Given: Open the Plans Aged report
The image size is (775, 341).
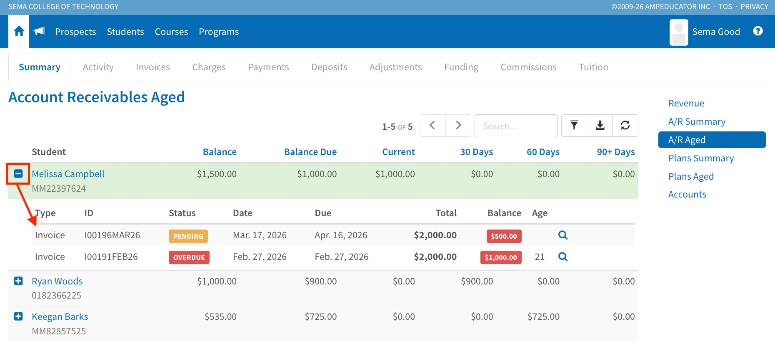Looking at the screenshot, I should click(x=691, y=176).
